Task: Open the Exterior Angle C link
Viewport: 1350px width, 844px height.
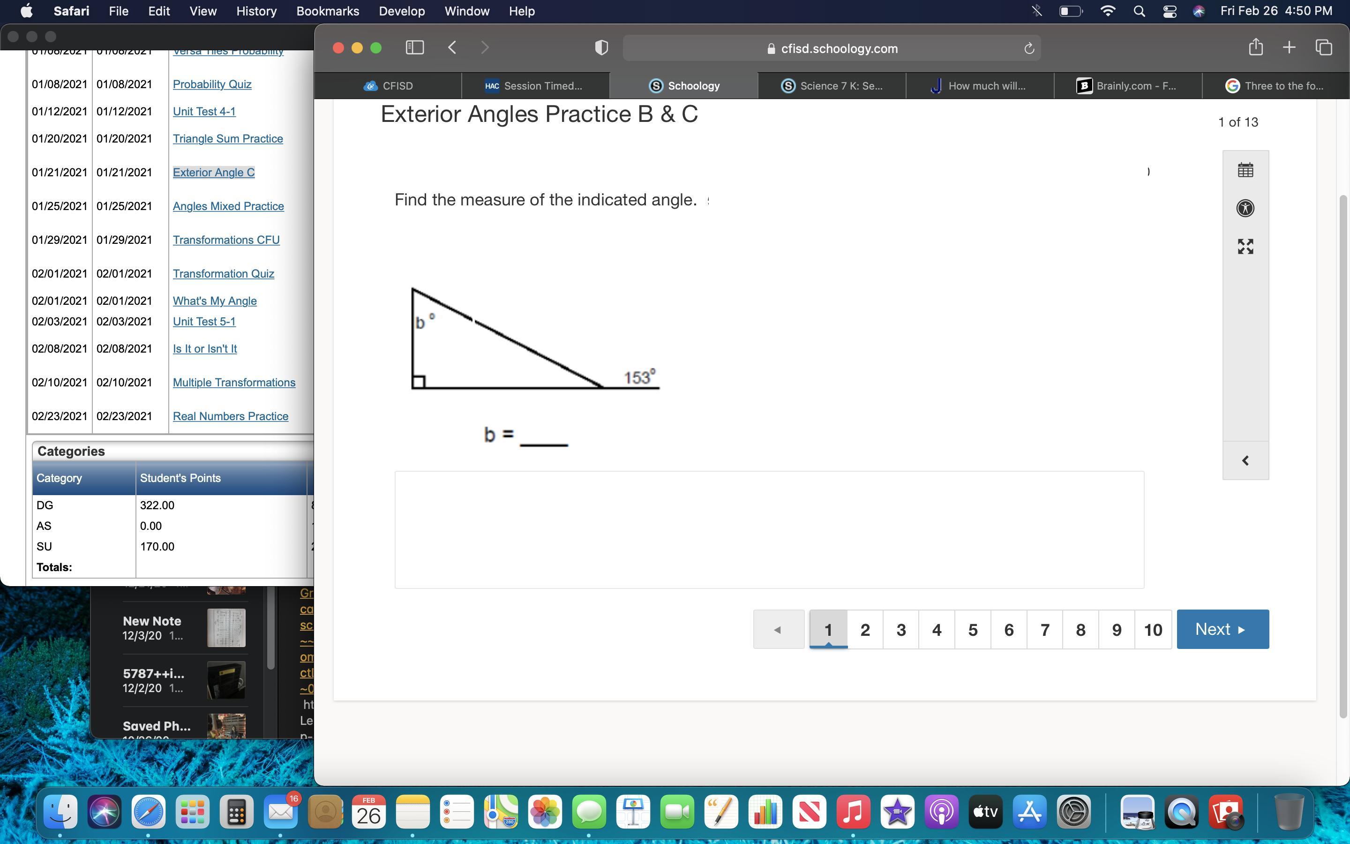Action: tap(213, 173)
